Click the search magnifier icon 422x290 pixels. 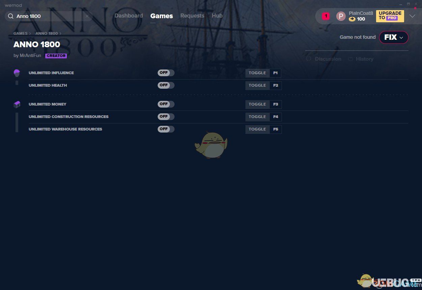click(x=10, y=16)
